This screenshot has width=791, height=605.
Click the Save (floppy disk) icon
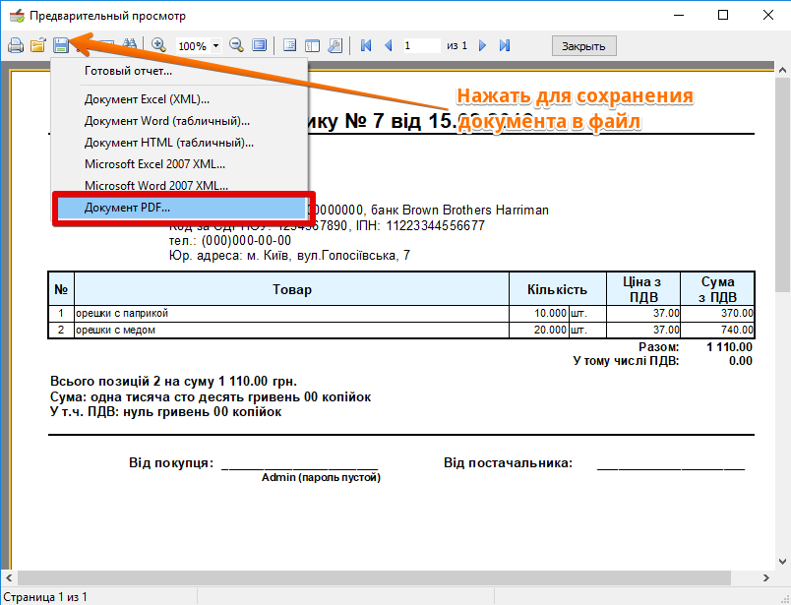click(61, 46)
